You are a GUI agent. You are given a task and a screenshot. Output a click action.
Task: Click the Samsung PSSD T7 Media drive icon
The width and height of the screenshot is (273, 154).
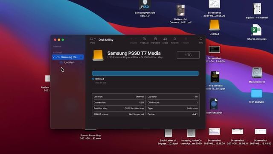(x=98, y=55)
